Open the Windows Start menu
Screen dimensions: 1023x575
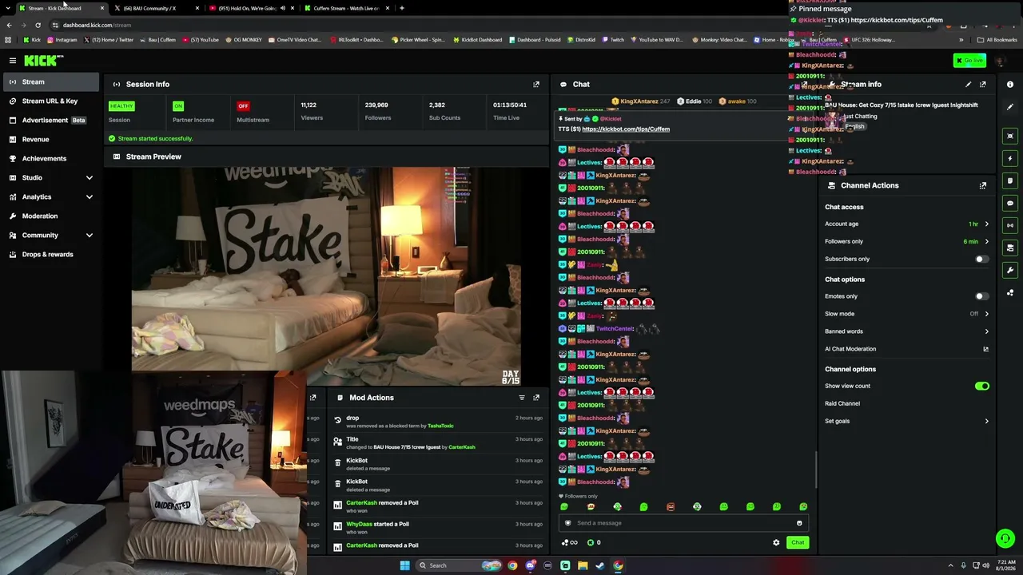[x=405, y=565]
